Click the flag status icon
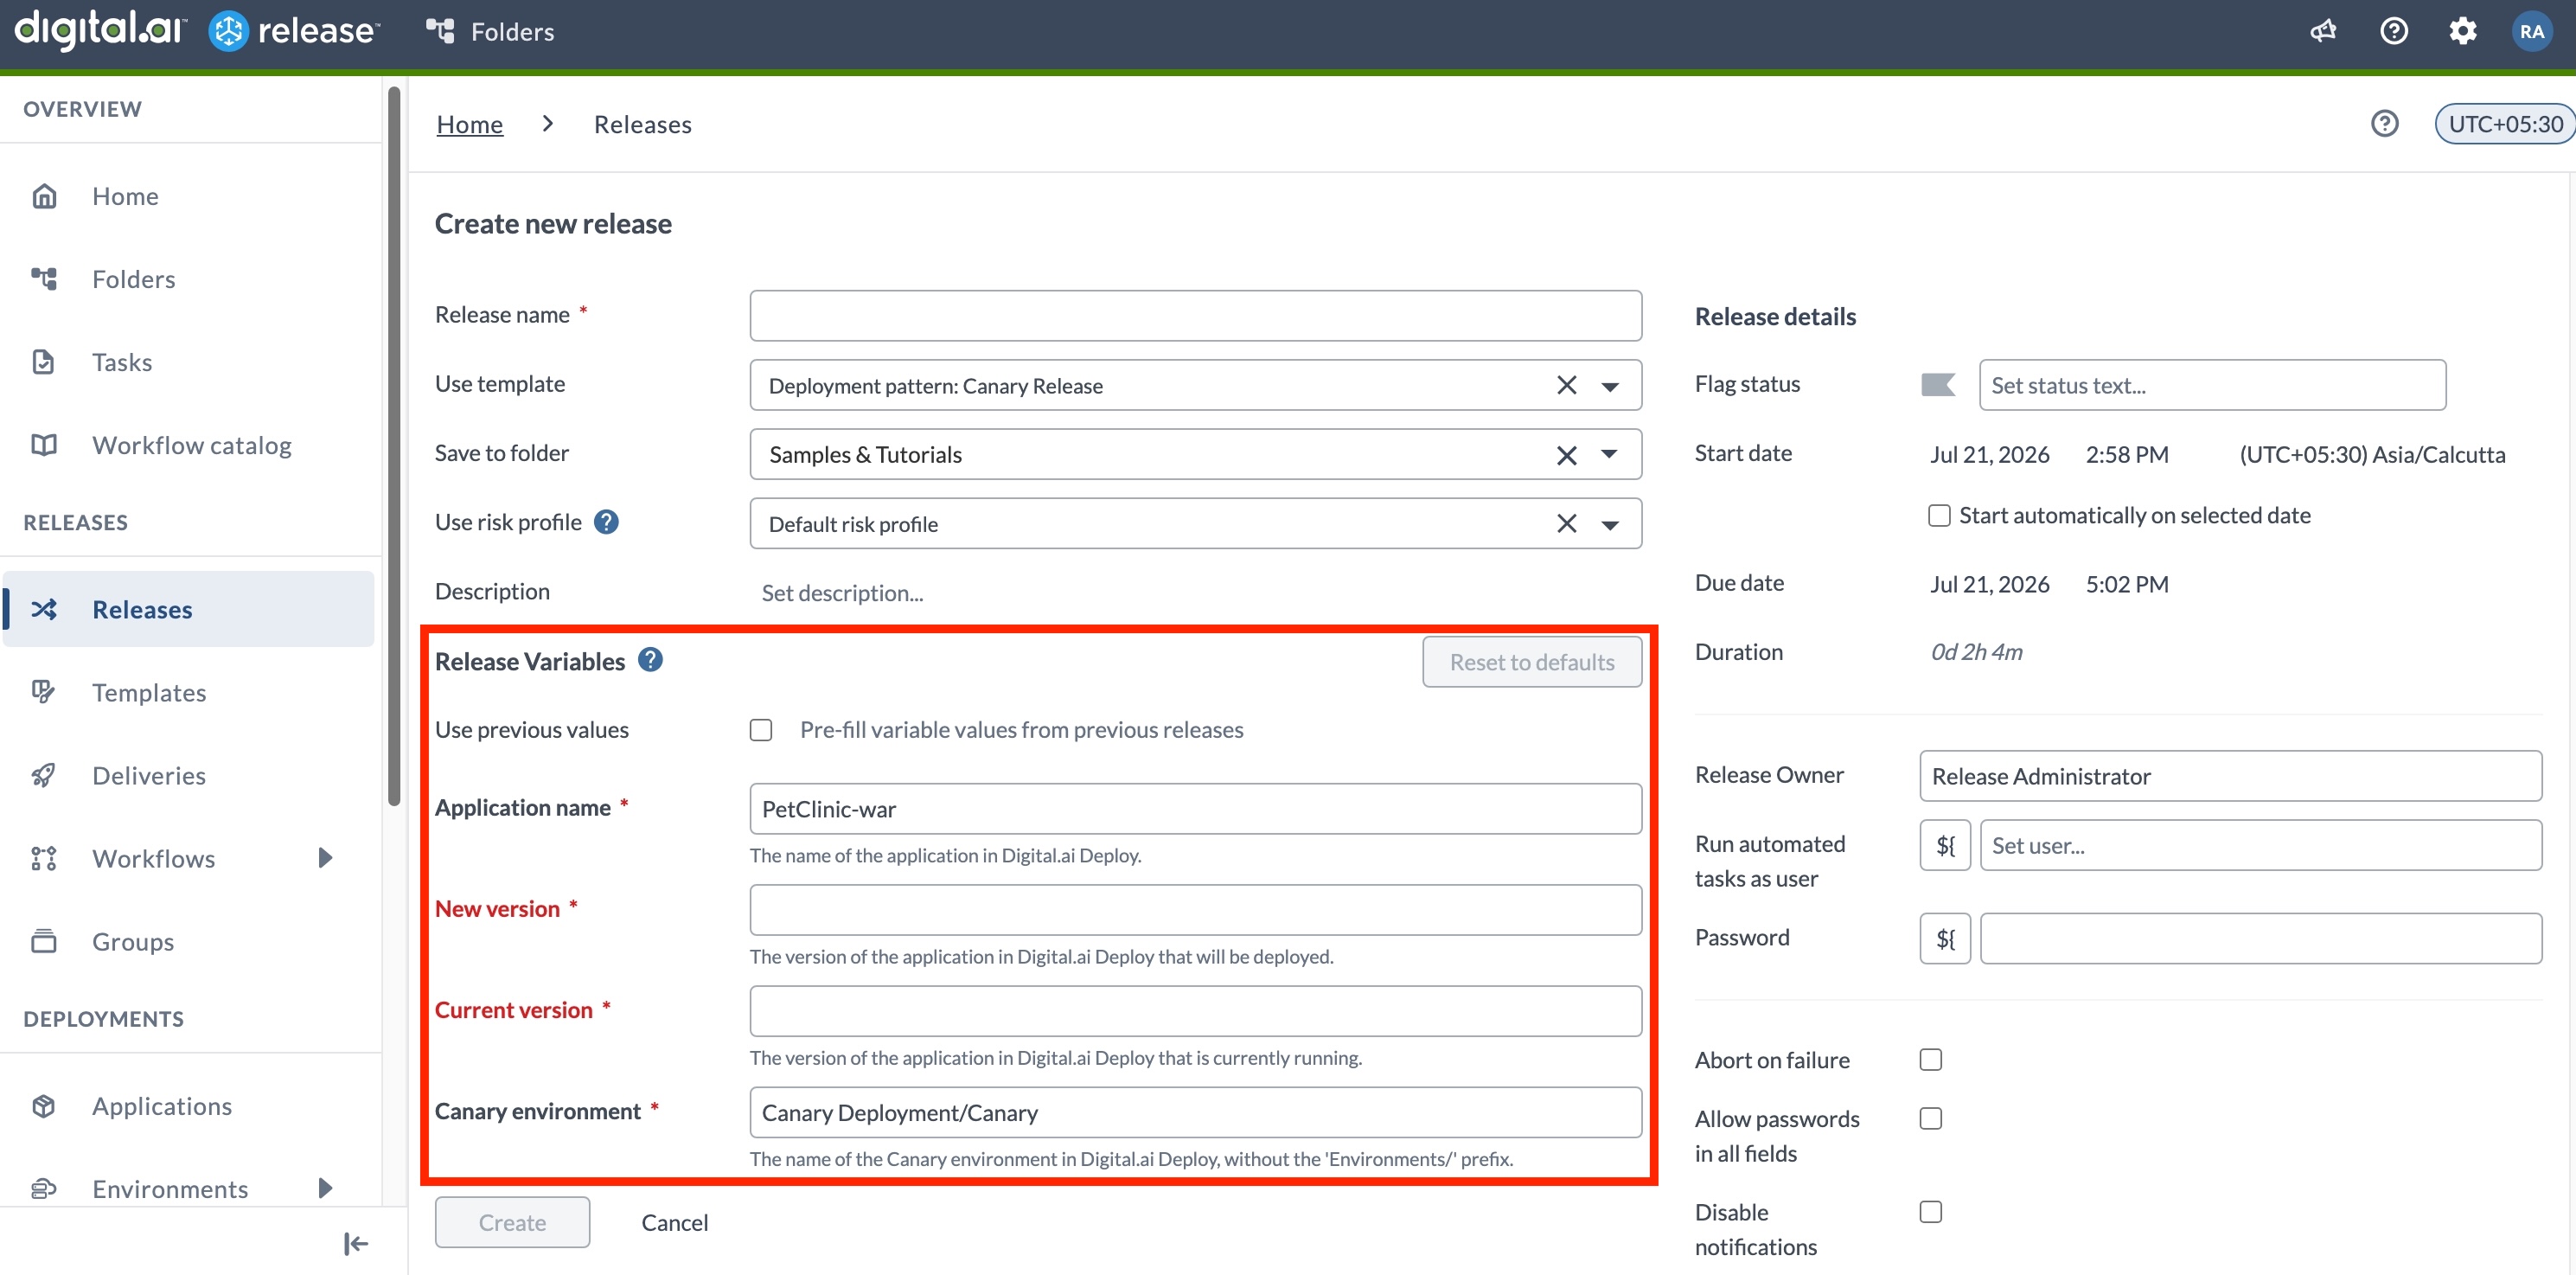2576x1275 pixels. (x=1938, y=385)
